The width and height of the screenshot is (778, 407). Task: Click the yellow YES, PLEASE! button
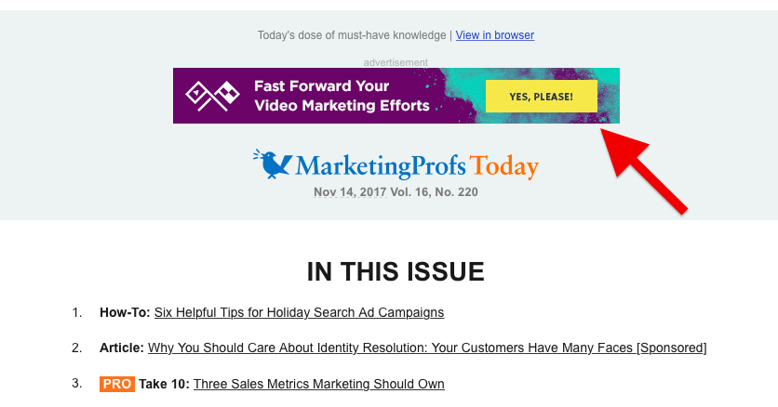tap(542, 96)
